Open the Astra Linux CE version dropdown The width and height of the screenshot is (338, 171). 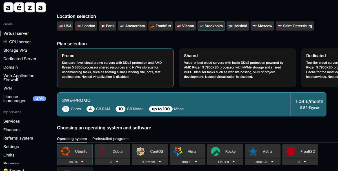tap(263, 162)
